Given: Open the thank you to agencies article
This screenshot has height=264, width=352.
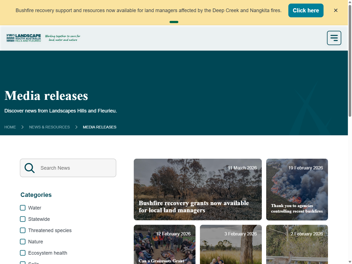Looking at the screenshot, I should pyautogui.click(x=297, y=189).
